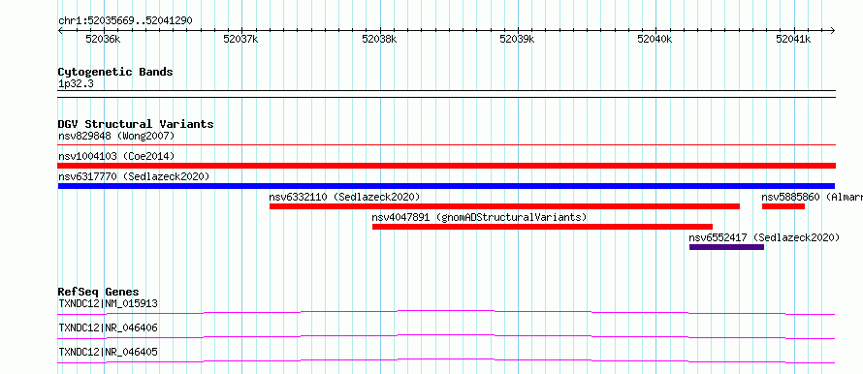Image resolution: width=863 pixels, height=374 pixels.
Task: Click the 52040k ruler position label
Action: click(655, 39)
